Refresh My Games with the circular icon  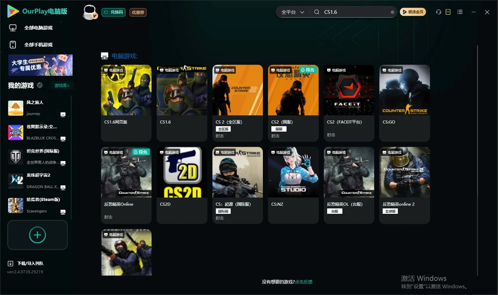(40, 85)
